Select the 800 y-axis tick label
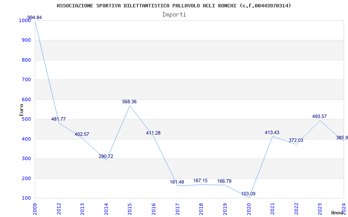Viewport: 348px width, 217px height. pyautogui.click(x=26, y=60)
